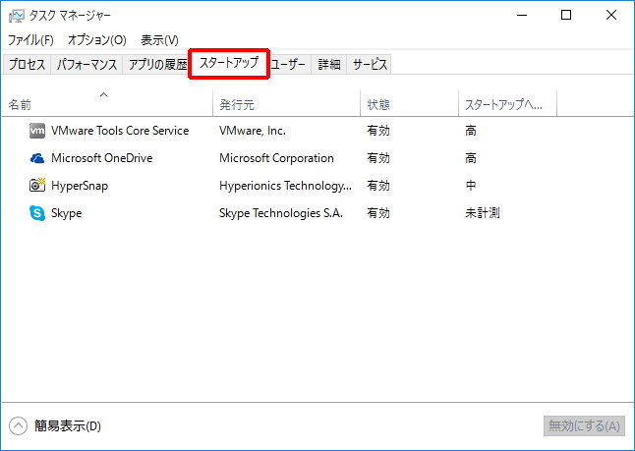Click the HyperSnap camera icon
The image size is (635, 451).
click(37, 185)
